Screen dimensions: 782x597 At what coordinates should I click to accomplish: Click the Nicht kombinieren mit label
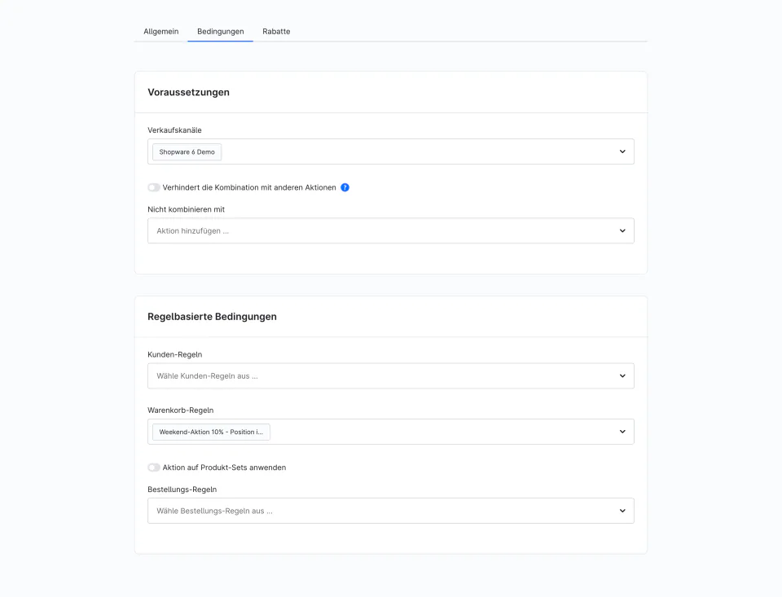point(186,209)
